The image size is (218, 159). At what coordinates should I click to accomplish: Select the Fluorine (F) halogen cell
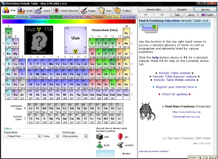120,43
